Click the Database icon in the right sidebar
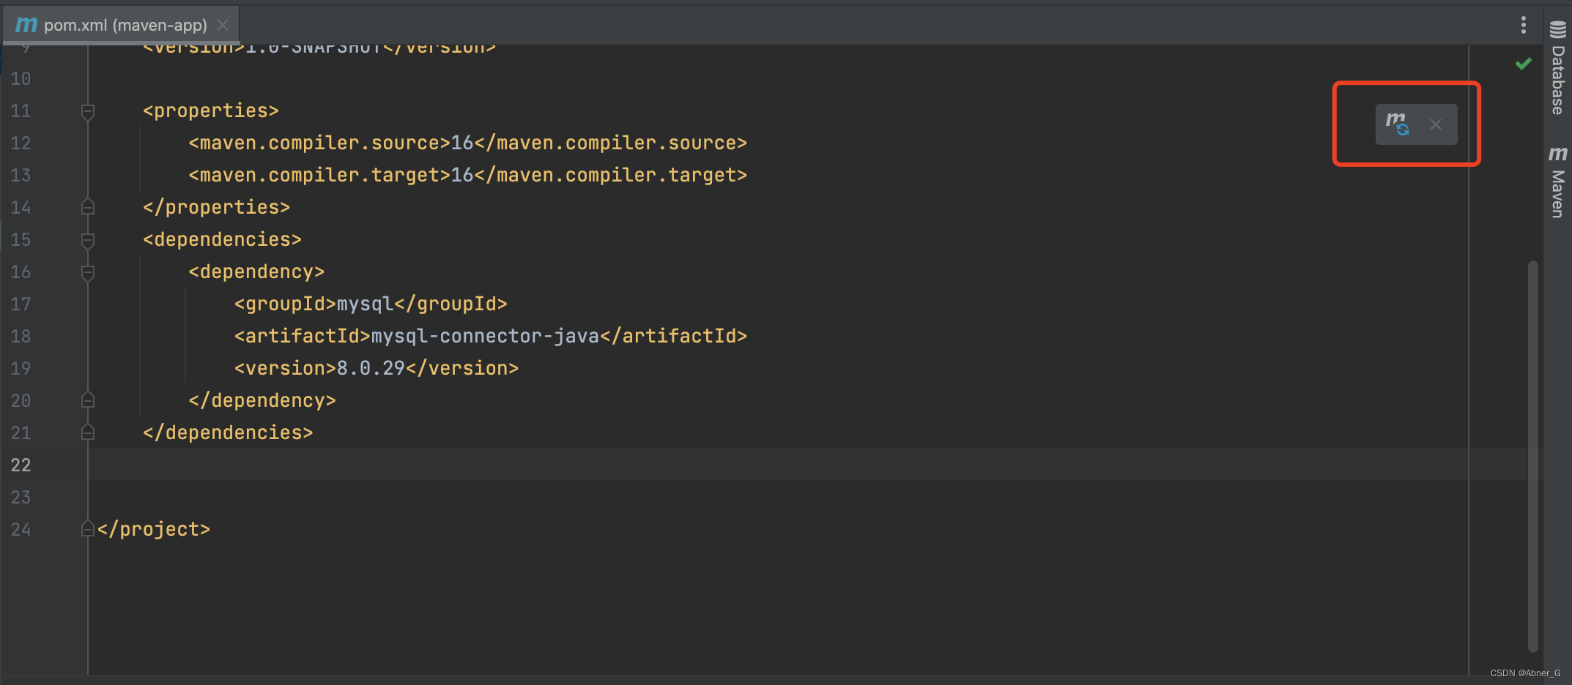1572x685 pixels. tap(1558, 29)
